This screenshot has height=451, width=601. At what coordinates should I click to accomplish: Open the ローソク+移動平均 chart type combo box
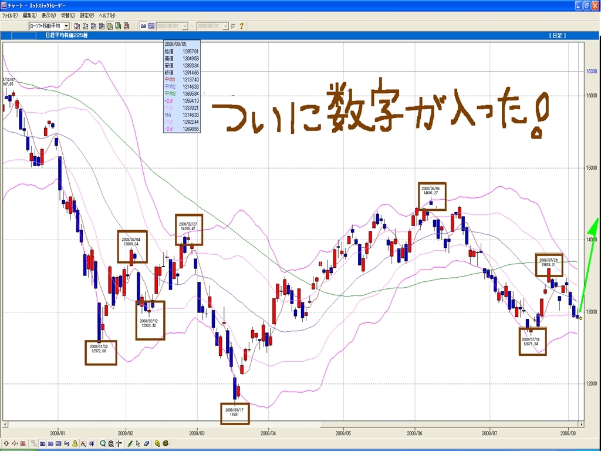tap(49, 26)
